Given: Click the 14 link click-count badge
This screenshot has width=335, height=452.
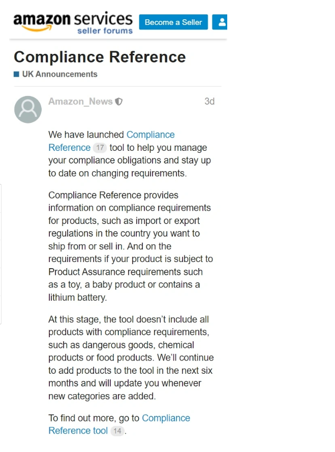Looking at the screenshot, I should coord(117,431).
